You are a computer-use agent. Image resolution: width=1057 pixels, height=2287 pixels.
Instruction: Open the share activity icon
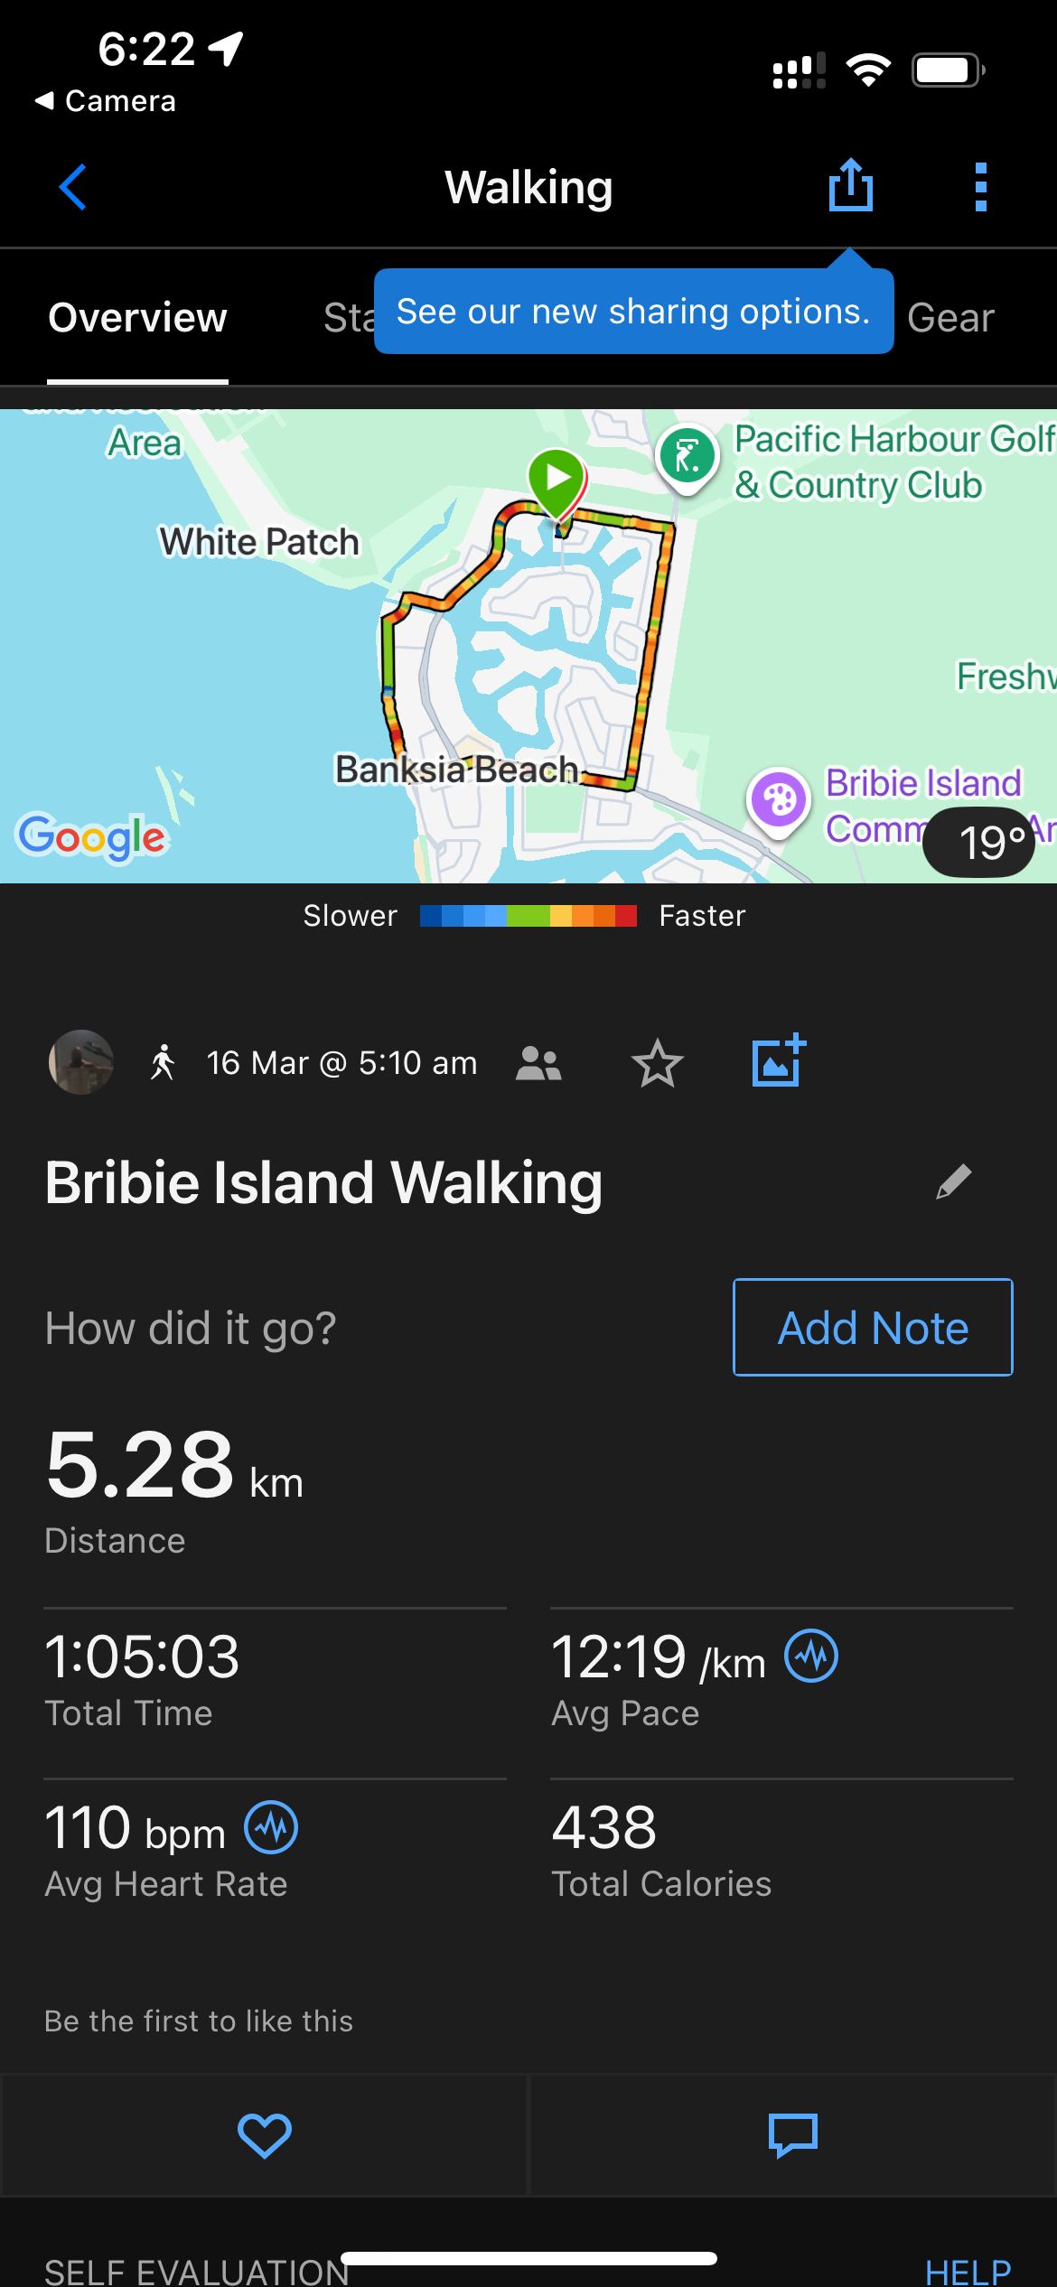[850, 185]
